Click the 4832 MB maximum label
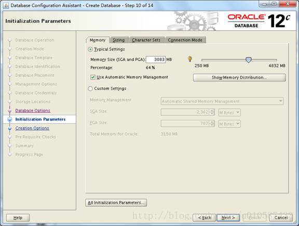This screenshot has height=226, width=299. (277, 66)
